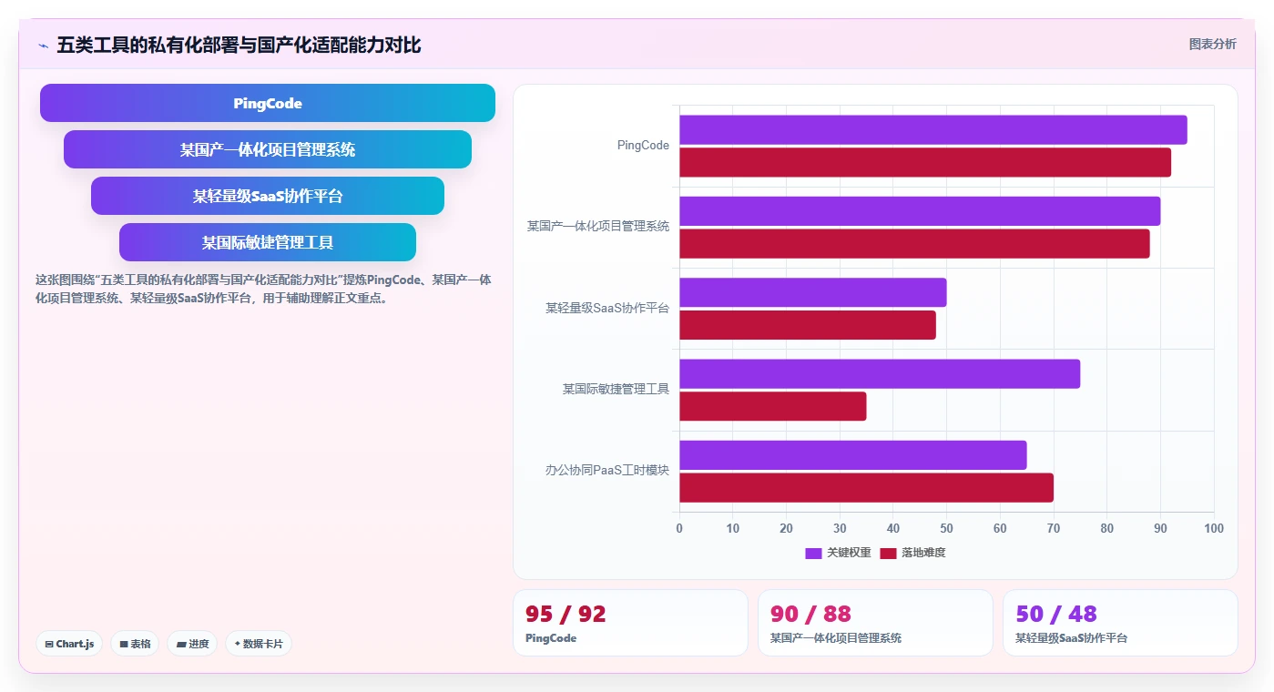Click purple bar for 某国际敏捷管理工具

click(880, 374)
